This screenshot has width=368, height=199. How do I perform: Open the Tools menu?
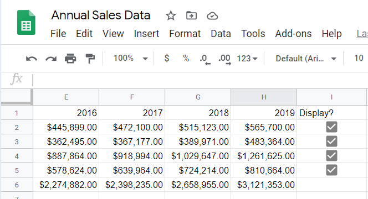(x=253, y=34)
